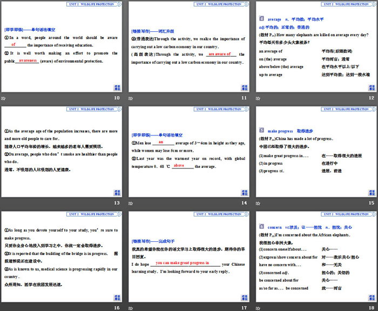
Task: Click the blue navigation button on slide 11
Action: click(x=245, y=88)
